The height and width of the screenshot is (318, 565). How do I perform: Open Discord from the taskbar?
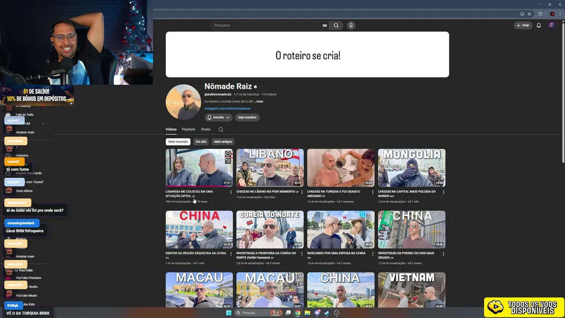pyautogui.click(x=317, y=313)
